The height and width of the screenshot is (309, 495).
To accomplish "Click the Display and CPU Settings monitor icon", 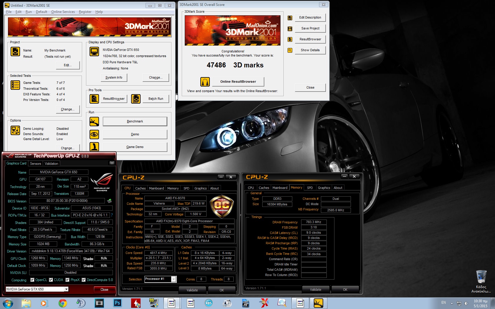I will point(94,51).
